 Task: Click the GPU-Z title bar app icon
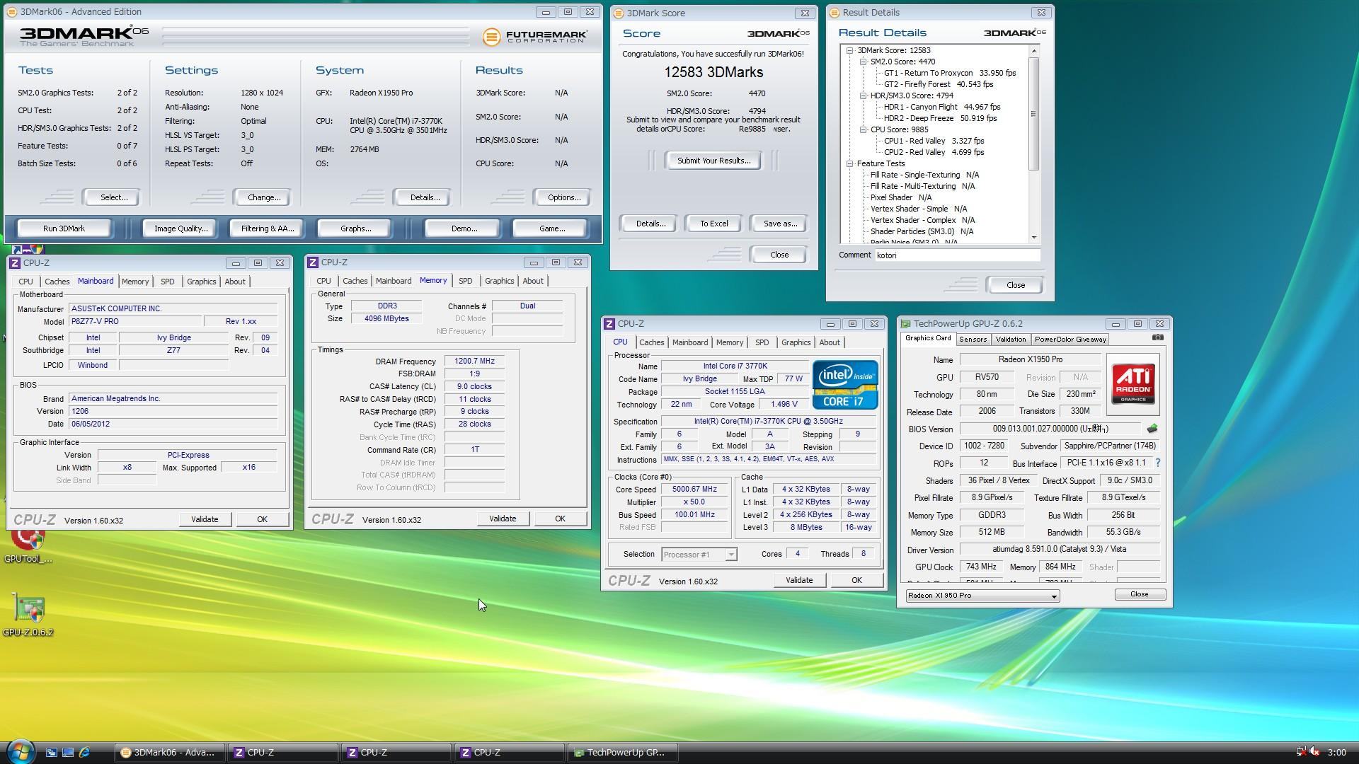[x=905, y=324]
